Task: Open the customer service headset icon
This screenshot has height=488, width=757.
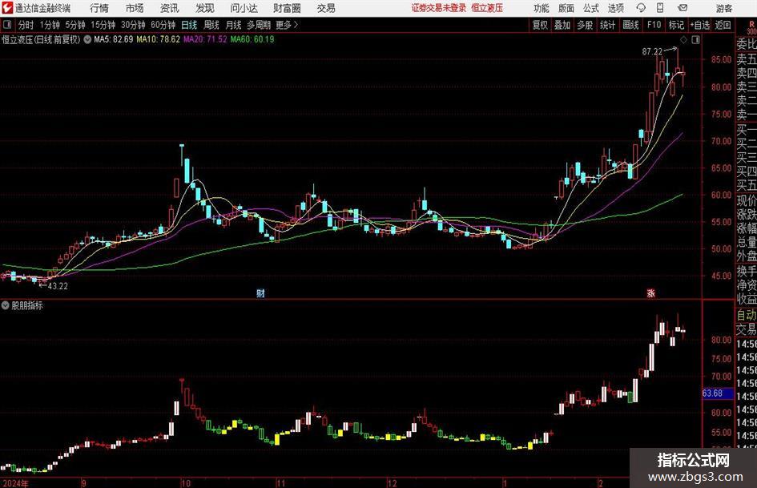Action: 641,8
